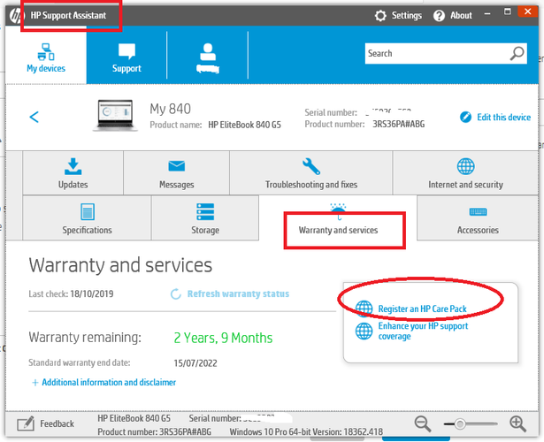
Task: Click the Feedback pencil icon
Action: click(x=26, y=423)
